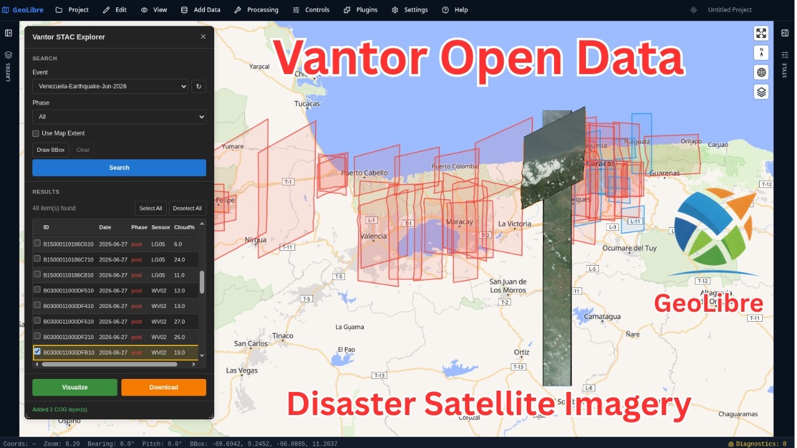The height and width of the screenshot is (448, 797).
Task: Check the row B15000110186C810 checkbox
Action: [37, 274]
